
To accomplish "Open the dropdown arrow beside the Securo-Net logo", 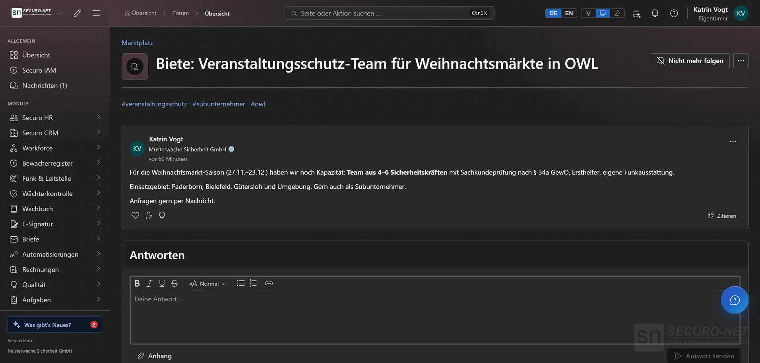I will (x=59, y=13).
